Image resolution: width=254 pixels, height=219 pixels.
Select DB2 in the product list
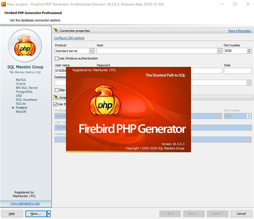point(19,95)
